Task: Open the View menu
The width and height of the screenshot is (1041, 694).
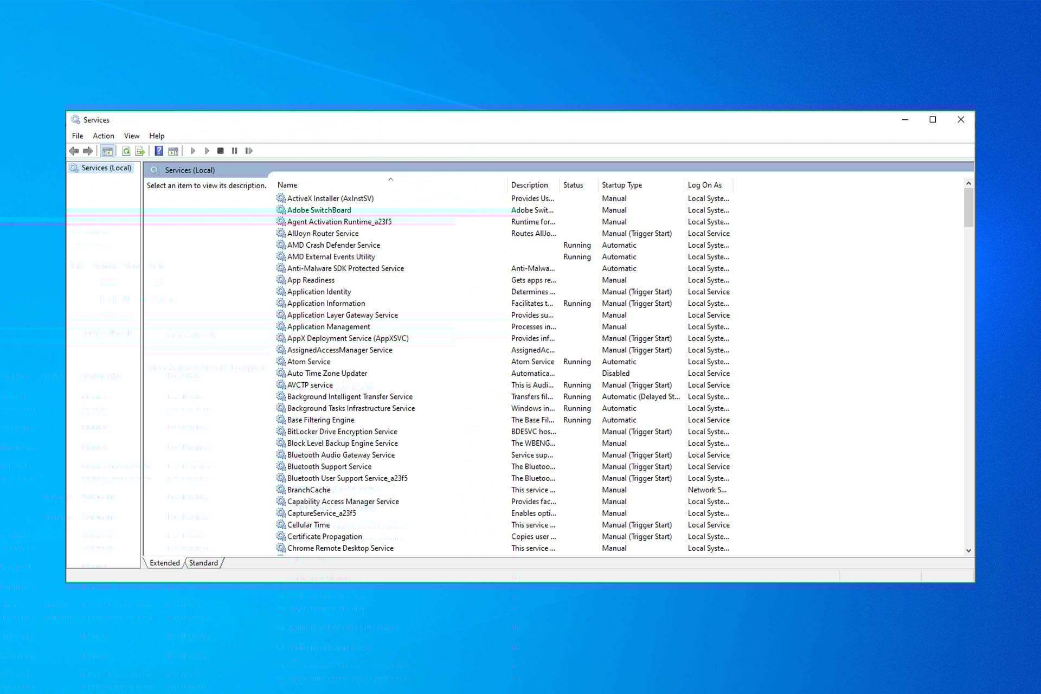Action: [x=131, y=136]
